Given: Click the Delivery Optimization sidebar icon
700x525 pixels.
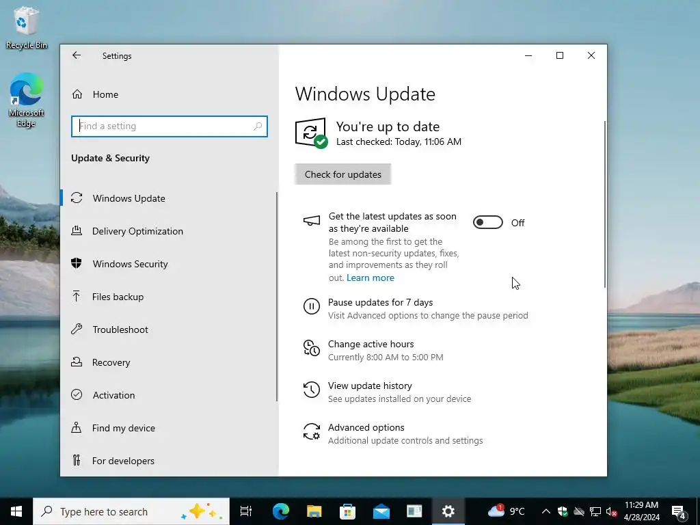Looking at the screenshot, I should click(x=77, y=231).
